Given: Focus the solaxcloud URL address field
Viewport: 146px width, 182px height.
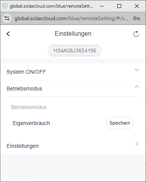Looking at the screenshot, I should point(71,19).
